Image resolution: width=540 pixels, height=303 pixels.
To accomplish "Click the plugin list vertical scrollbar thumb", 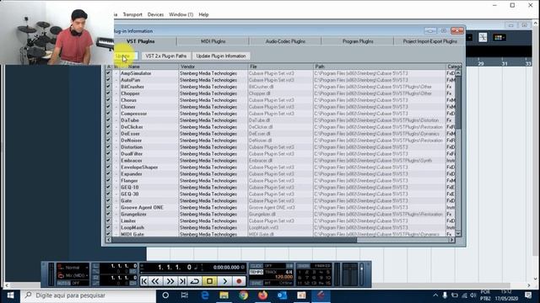I will (458, 103).
